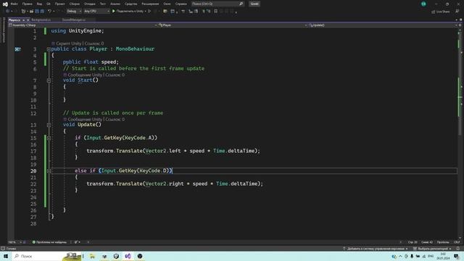
Task: Click the word MonoBehaviour on line 3
Action: tap(135, 49)
